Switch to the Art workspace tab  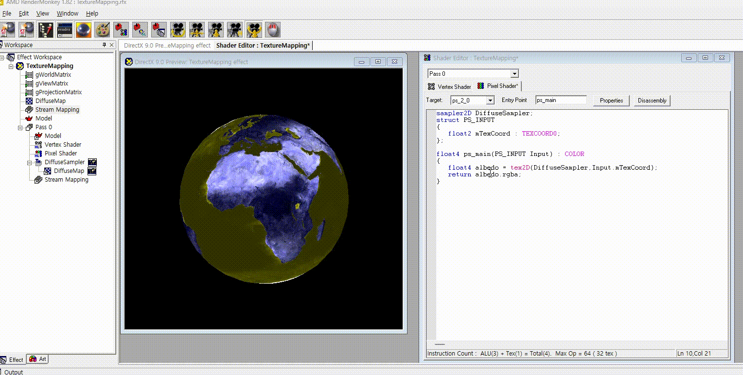point(38,359)
